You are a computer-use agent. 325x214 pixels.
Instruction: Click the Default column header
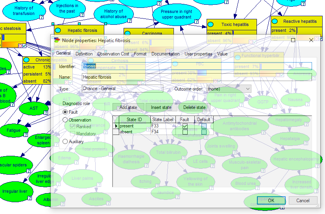tap(204, 120)
